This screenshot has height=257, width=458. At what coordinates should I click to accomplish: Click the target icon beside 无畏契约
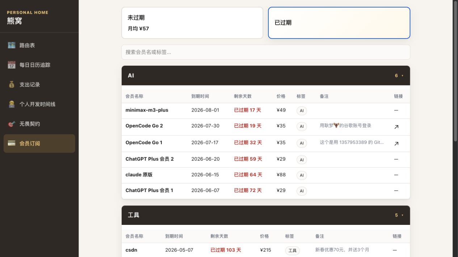click(12, 124)
